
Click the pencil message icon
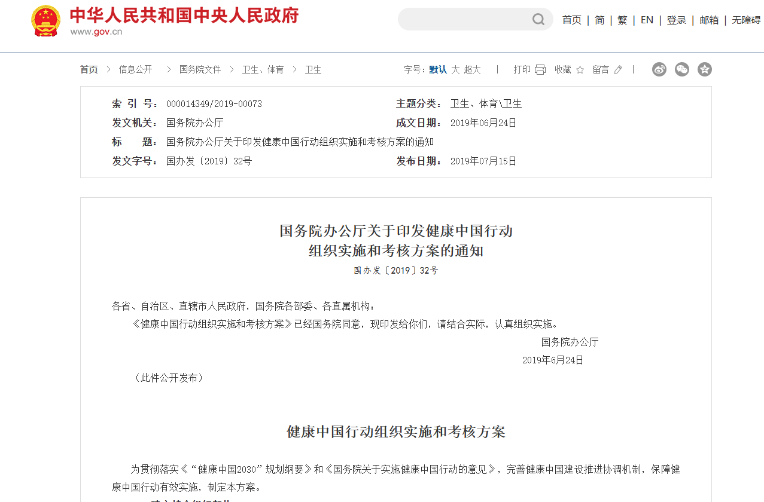pos(618,70)
